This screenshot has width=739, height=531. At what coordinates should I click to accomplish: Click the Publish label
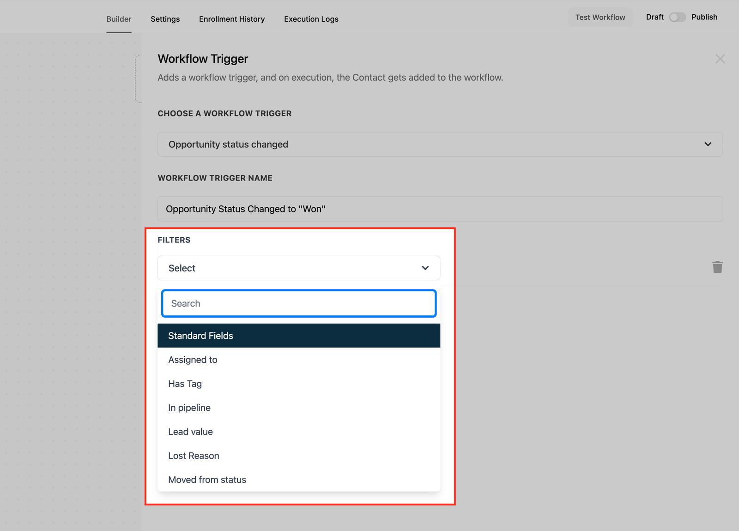point(704,17)
